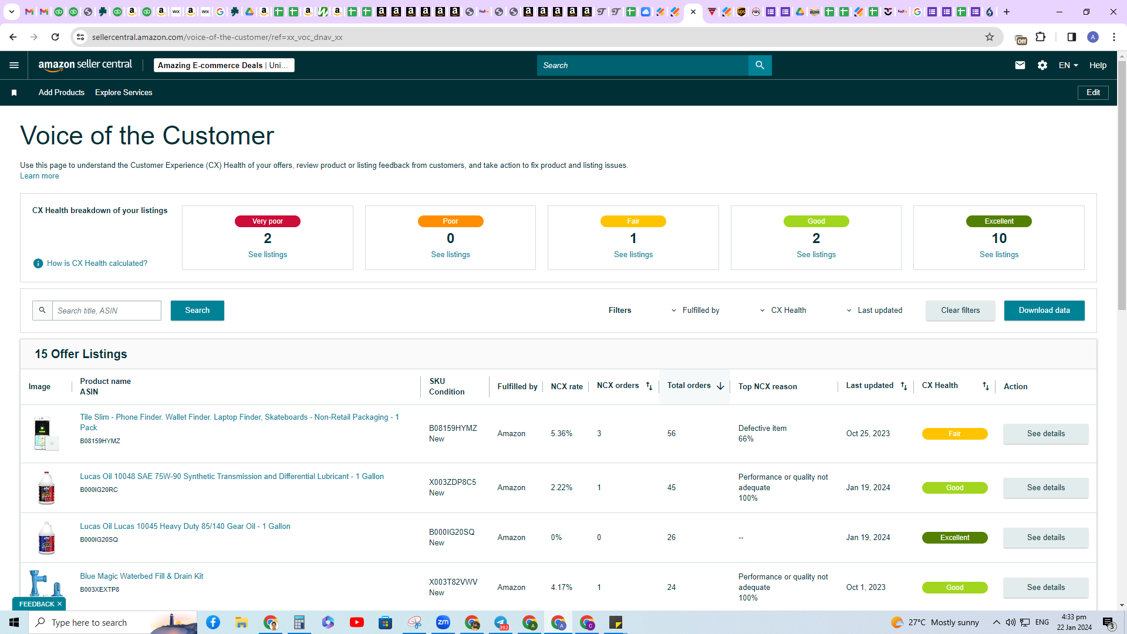See details for Lucas Oil 10048 listing
Image resolution: width=1127 pixels, height=634 pixels.
tap(1045, 488)
